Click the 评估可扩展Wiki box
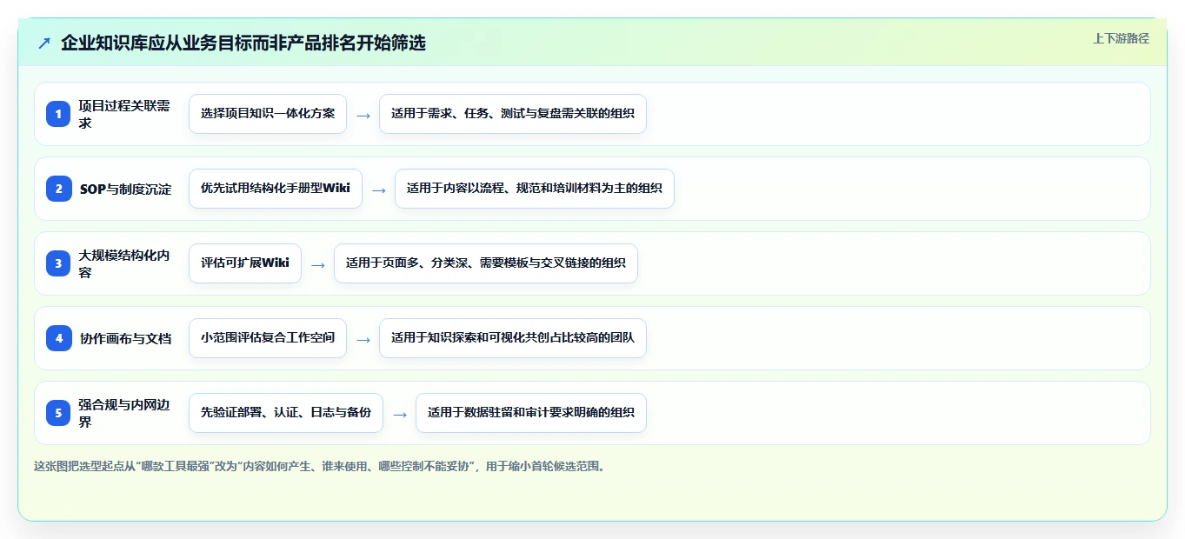Viewport: 1185px width, 539px height. (x=245, y=263)
